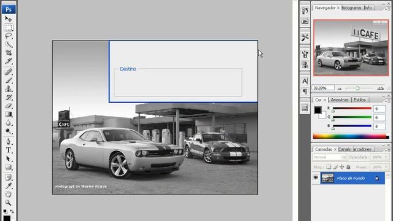This screenshot has height=221, width=393.
Task: Switch to the Info tab
Action: point(368,8)
